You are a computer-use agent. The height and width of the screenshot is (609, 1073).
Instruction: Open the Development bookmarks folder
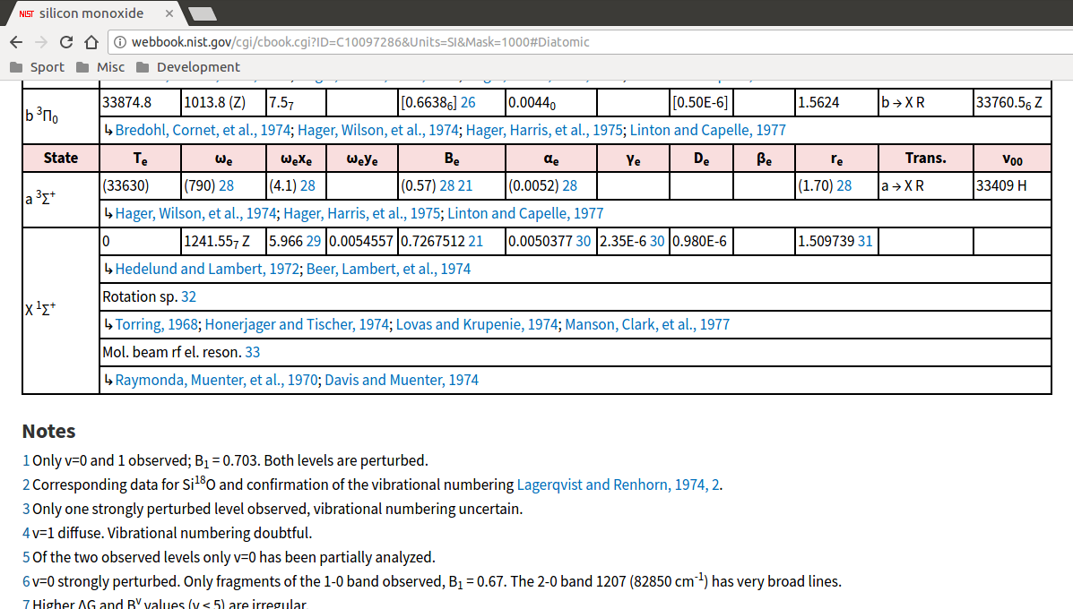pos(188,67)
